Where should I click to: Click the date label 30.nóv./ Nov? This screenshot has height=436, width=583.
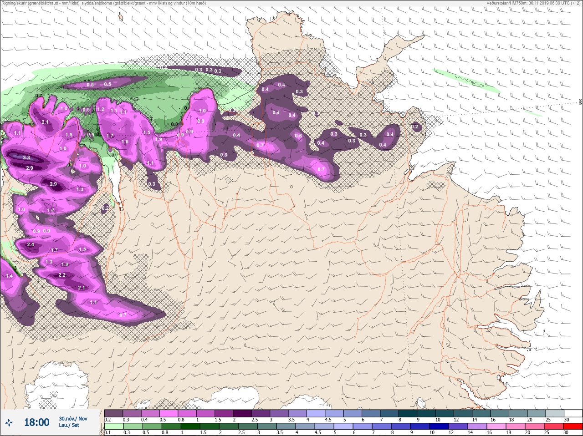pos(73,418)
